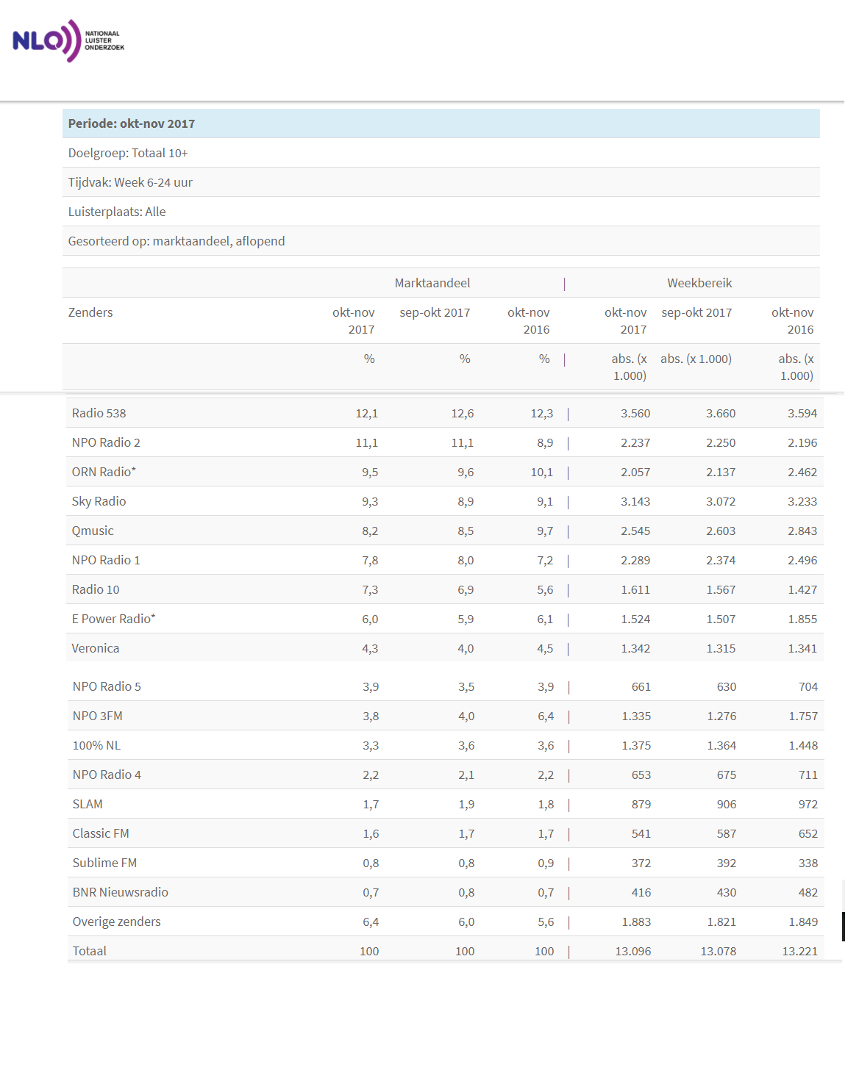This screenshot has width=859, height=1067.
Task: Click SLAM reach value '879'
Action: (x=641, y=804)
